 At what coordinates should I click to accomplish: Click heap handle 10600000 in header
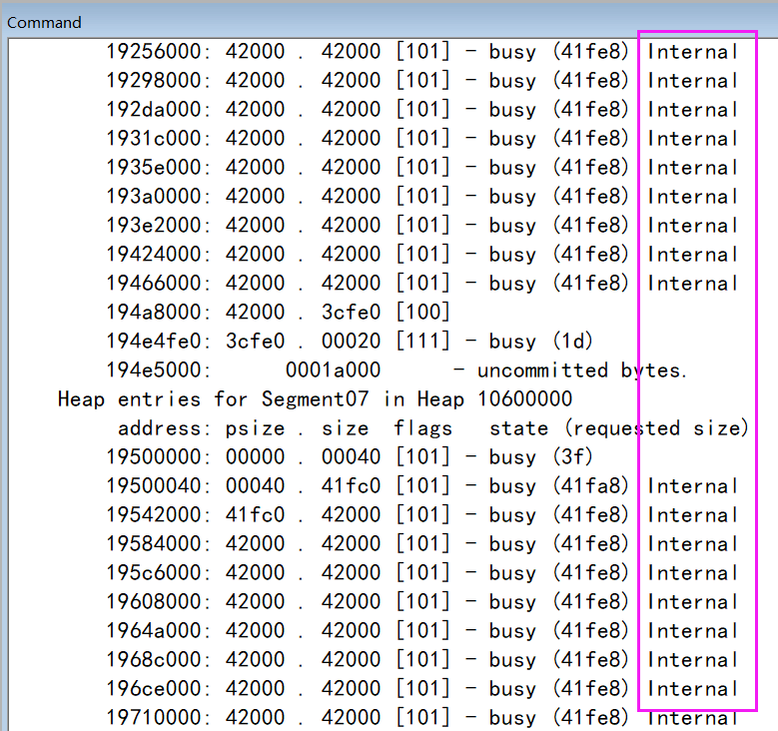pyautogui.click(x=524, y=399)
